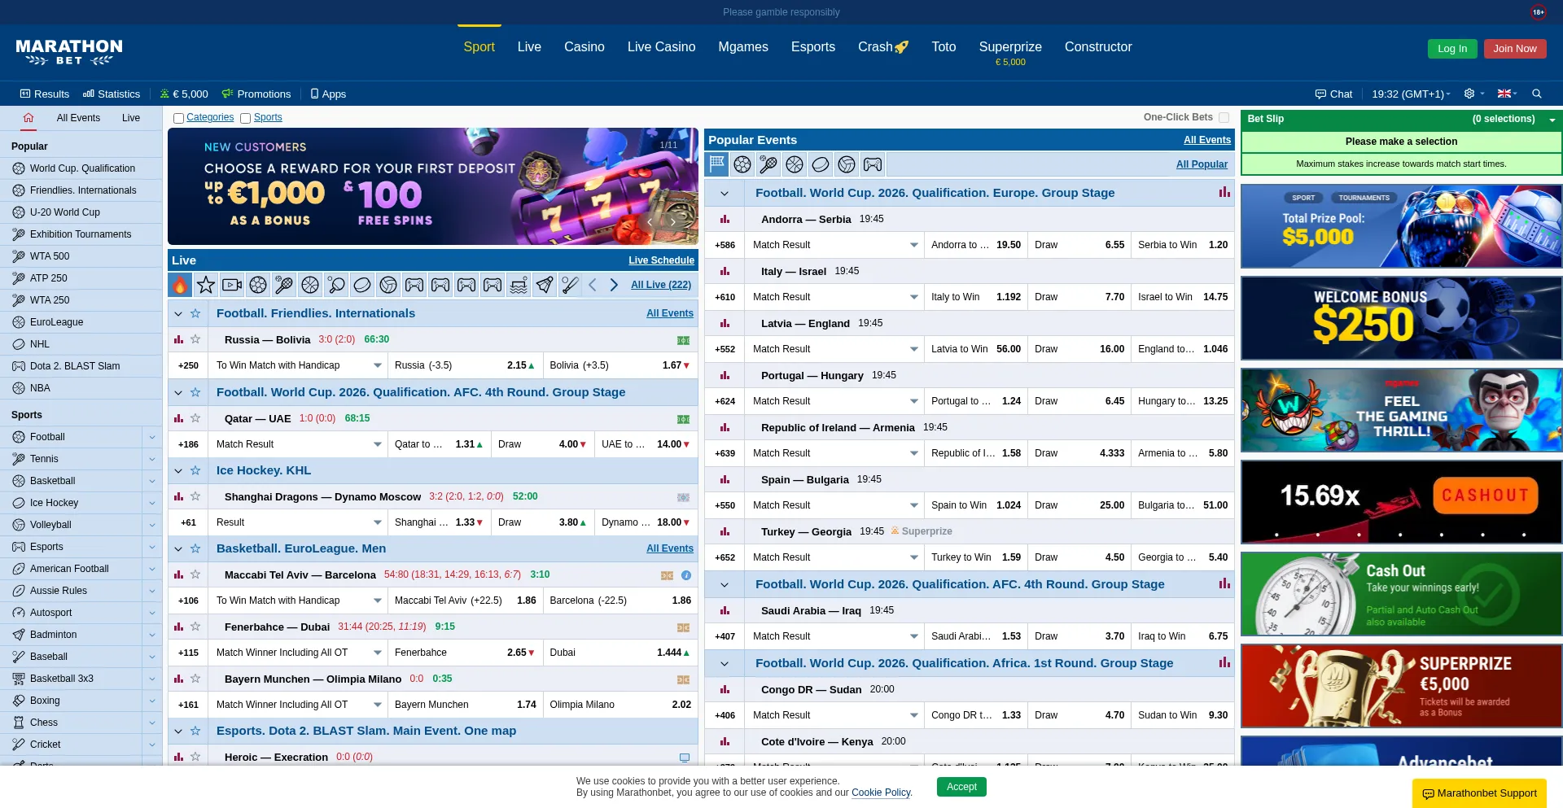Collapse the Ice Hockey. KHL live section
Image resolution: width=1563 pixels, height=808 pixels.
(178, 470)
